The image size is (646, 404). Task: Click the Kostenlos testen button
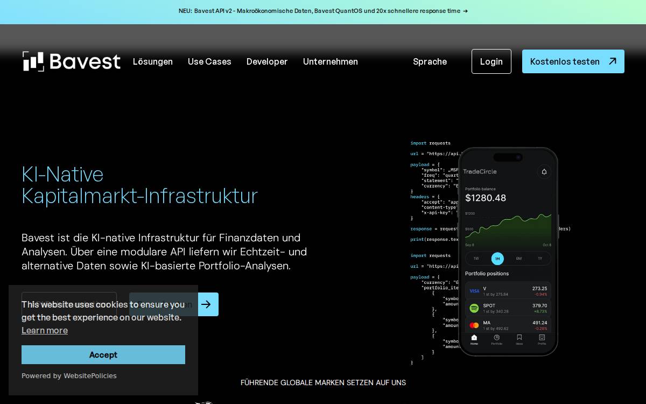pyautogui.click(x=573, y=61)
